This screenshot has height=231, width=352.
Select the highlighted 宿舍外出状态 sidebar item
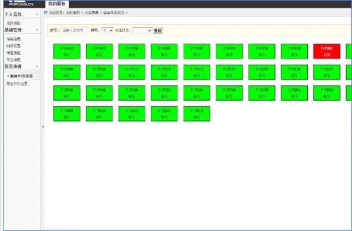(x=22, y=76)
